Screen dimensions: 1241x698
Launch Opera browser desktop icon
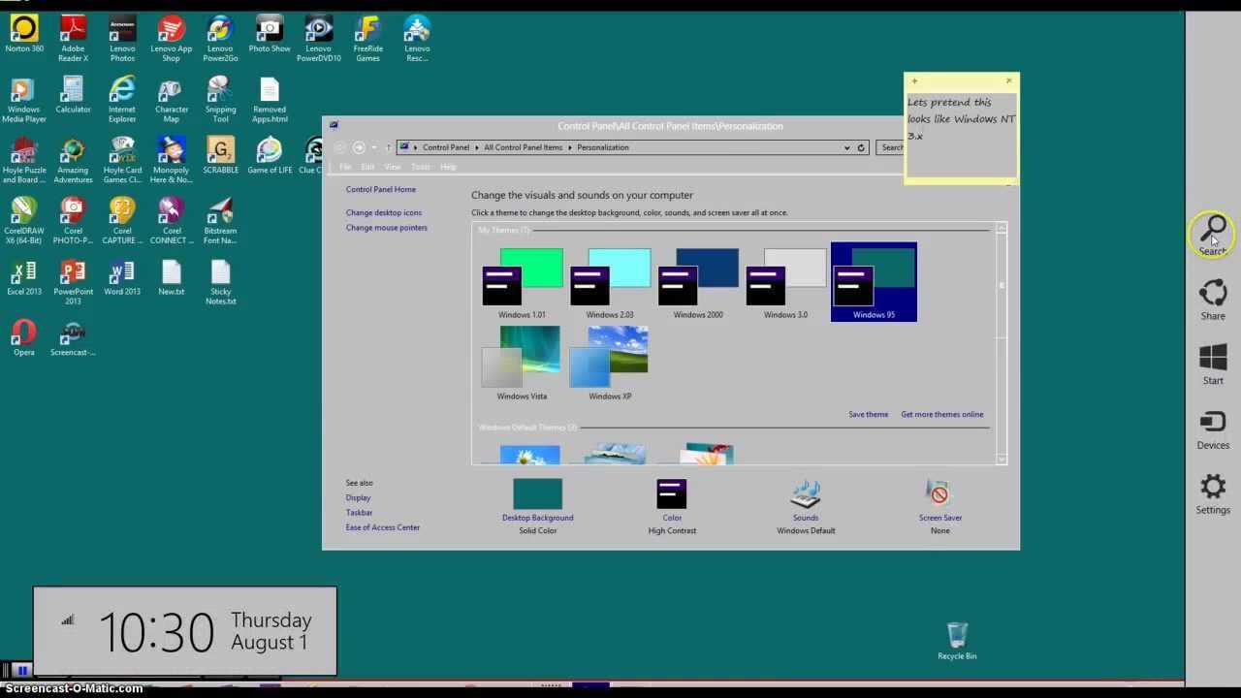tap(24, 337)
